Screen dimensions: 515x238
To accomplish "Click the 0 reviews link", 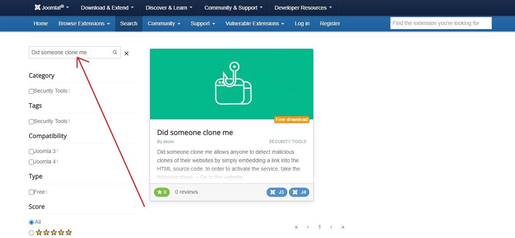I will pyautogui.click(x=186, y=192).
